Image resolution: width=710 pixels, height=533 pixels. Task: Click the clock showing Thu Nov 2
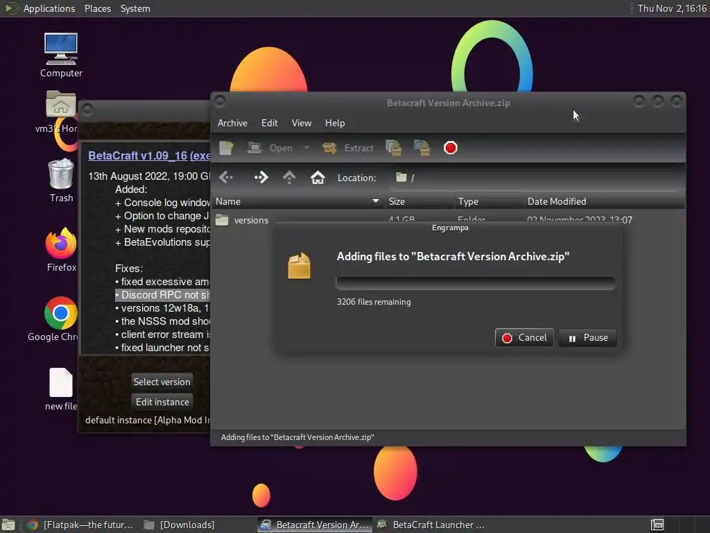coord(672,8)
